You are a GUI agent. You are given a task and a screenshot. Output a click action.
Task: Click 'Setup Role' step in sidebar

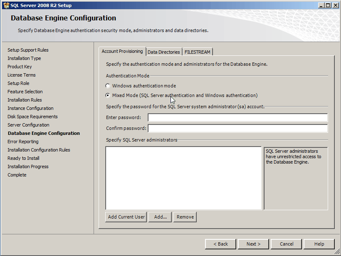pos(18,83)
